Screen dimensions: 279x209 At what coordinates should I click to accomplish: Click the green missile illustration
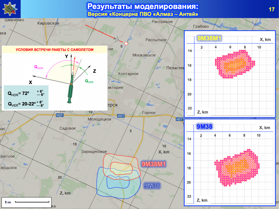(x=71, y=87)
